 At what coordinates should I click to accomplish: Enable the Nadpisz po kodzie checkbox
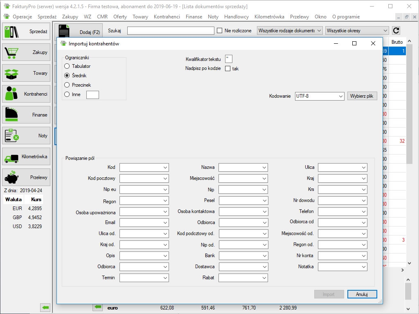228,69
